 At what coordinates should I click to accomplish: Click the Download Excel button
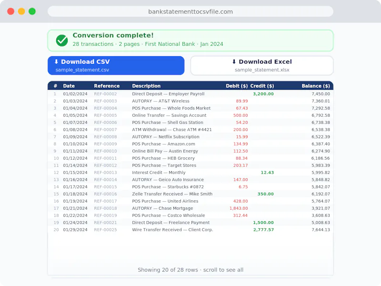[262, 66]
